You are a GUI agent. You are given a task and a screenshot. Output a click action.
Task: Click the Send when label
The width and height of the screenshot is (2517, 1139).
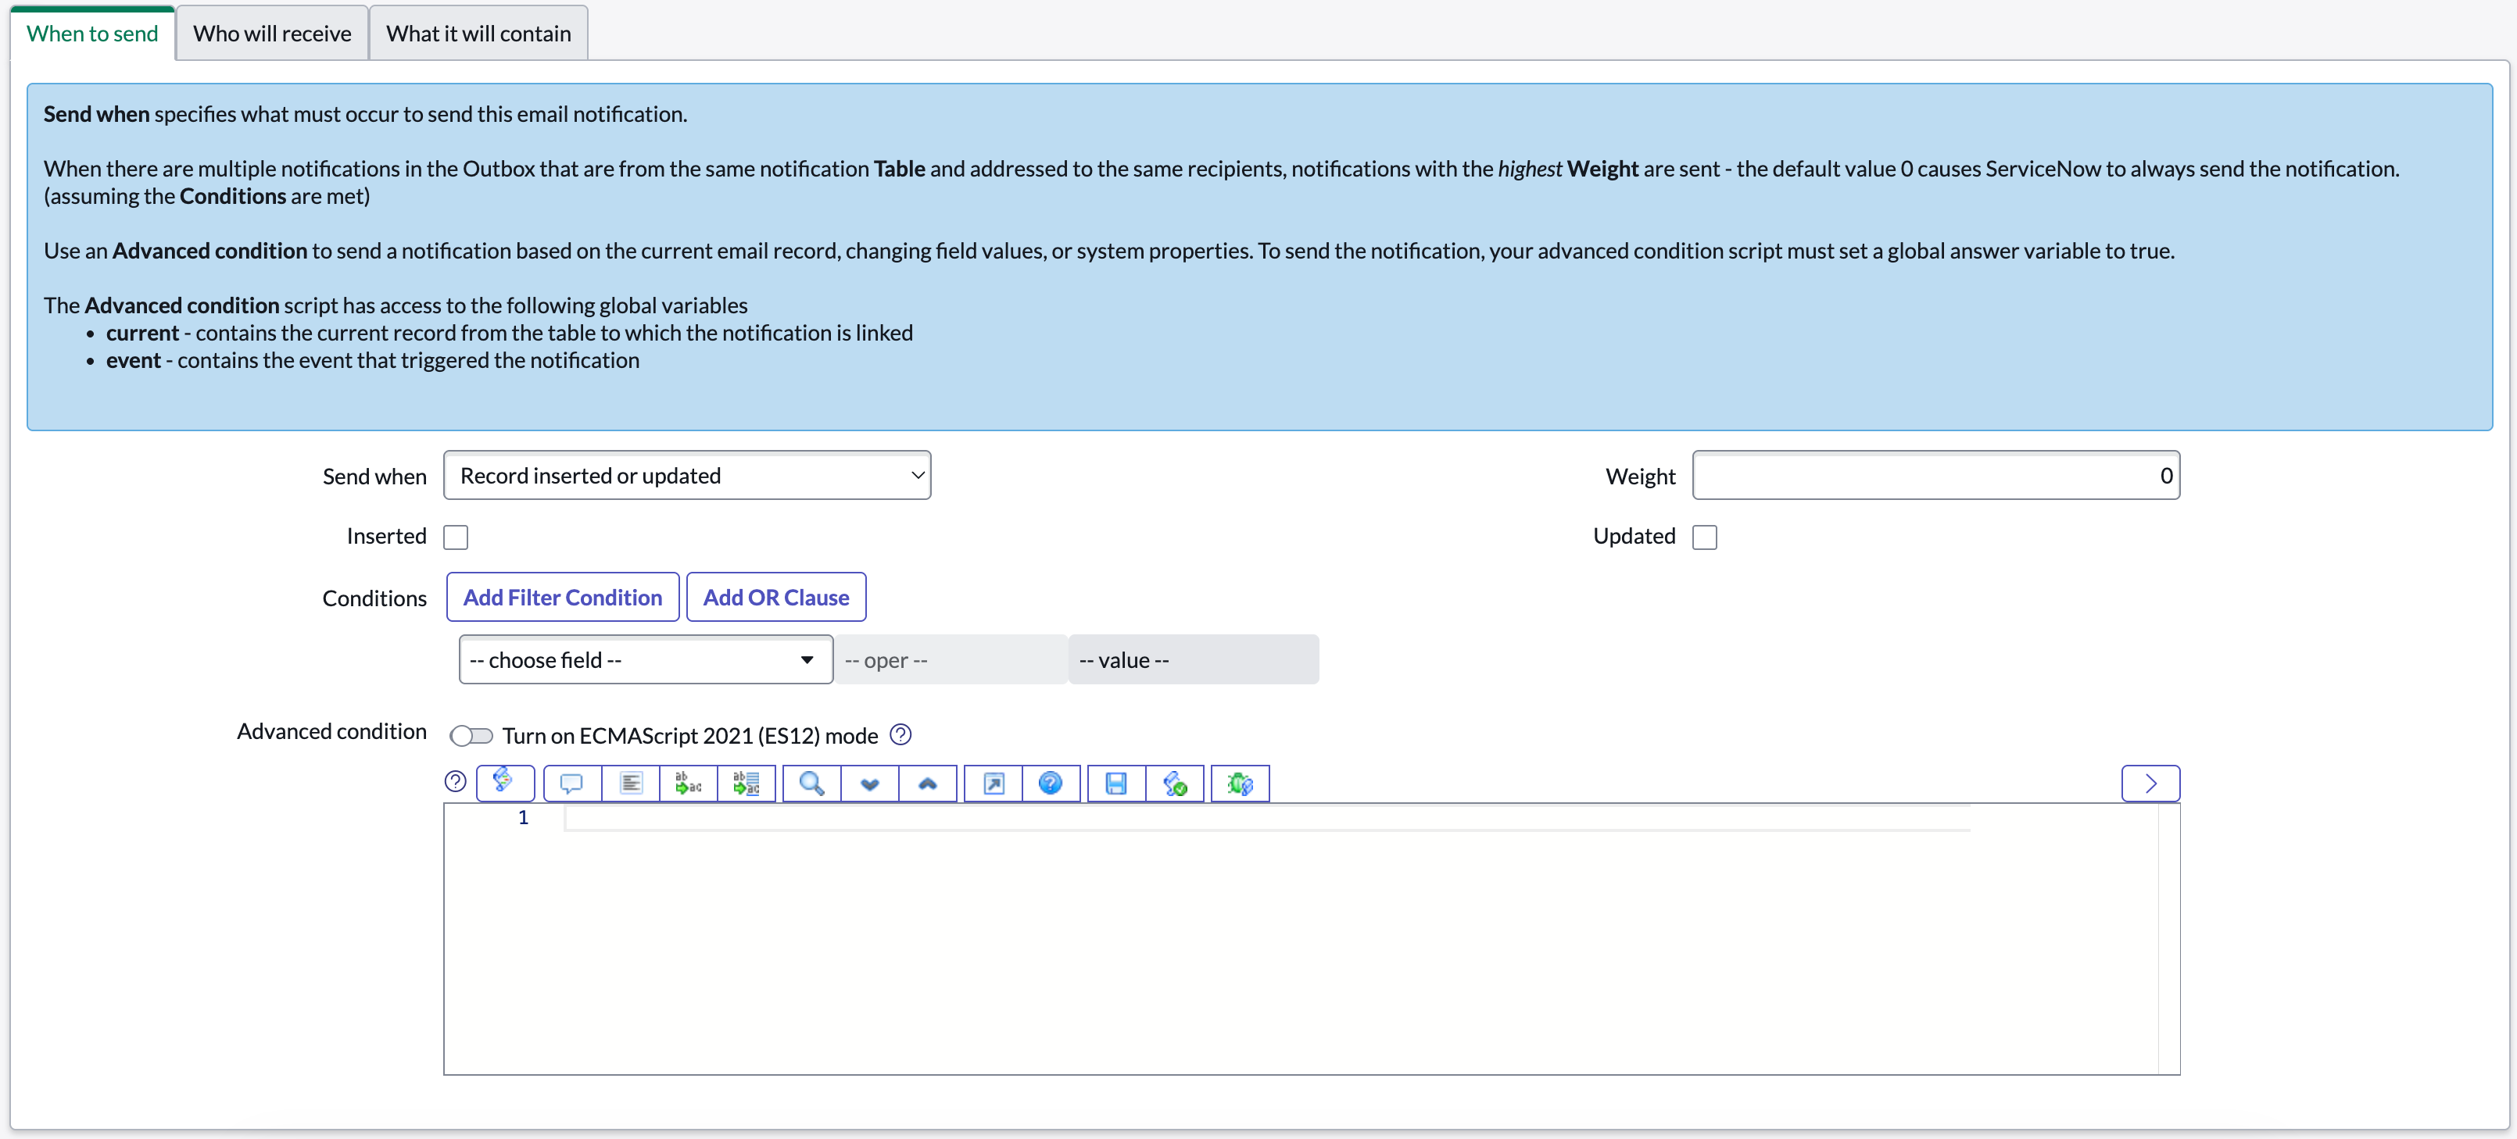[x=374, y=476]
